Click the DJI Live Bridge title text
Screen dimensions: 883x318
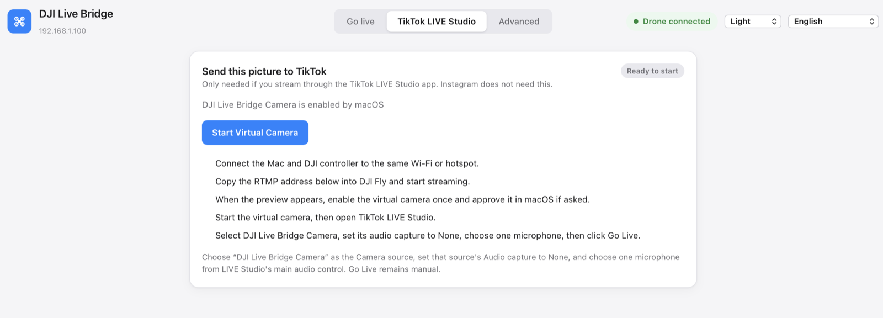(76, 14)
